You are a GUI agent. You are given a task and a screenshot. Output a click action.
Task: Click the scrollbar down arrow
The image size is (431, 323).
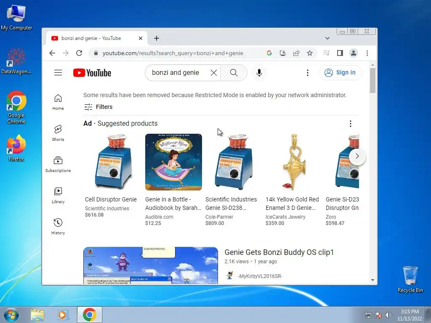point(372,280)
